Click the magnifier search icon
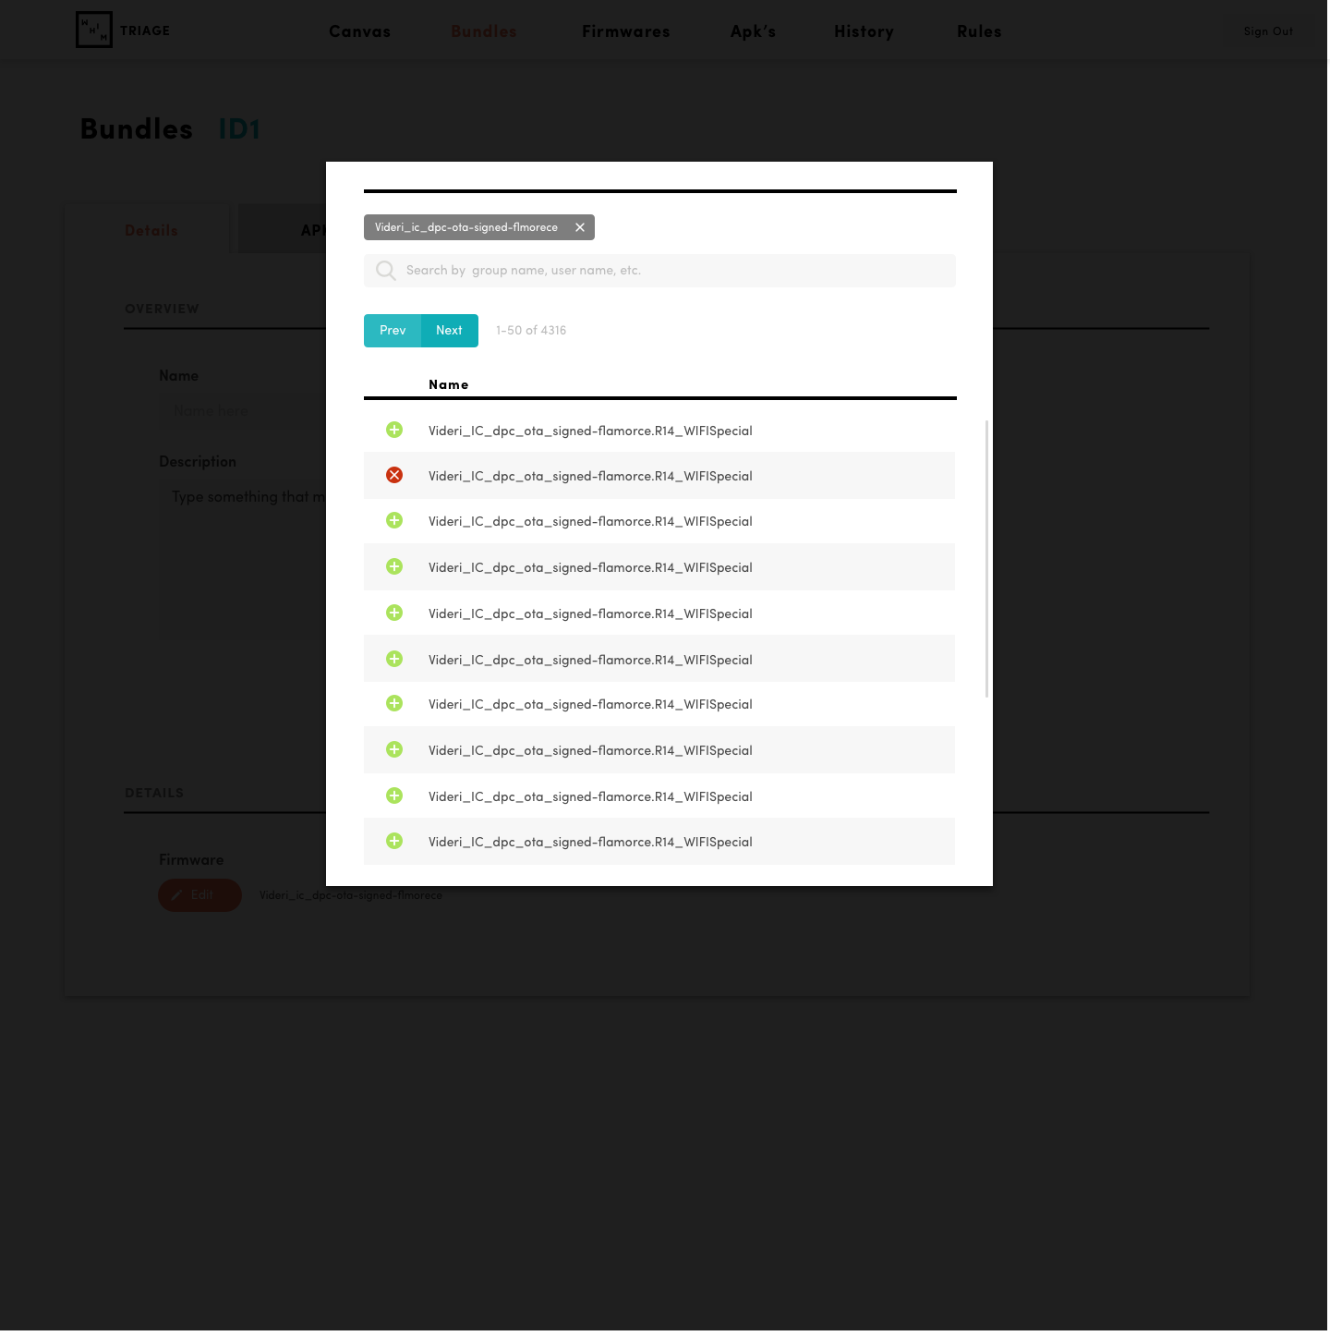Screen dimensions: 1330x1336 [x=386, y=271]
